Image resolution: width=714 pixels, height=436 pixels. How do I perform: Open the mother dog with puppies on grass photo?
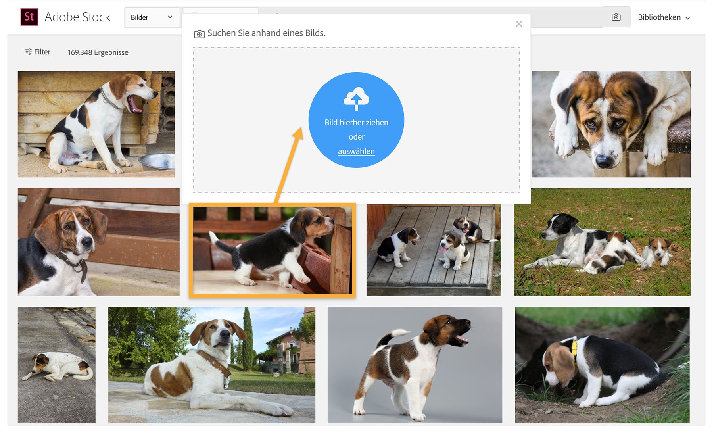click(602, 242)
